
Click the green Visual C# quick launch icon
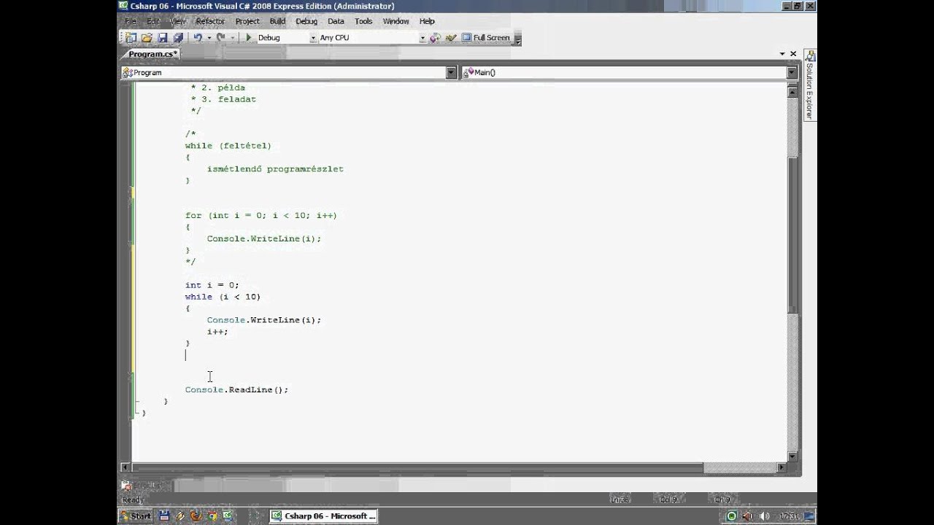point(228,516)
